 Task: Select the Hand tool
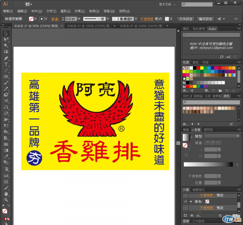6,194
